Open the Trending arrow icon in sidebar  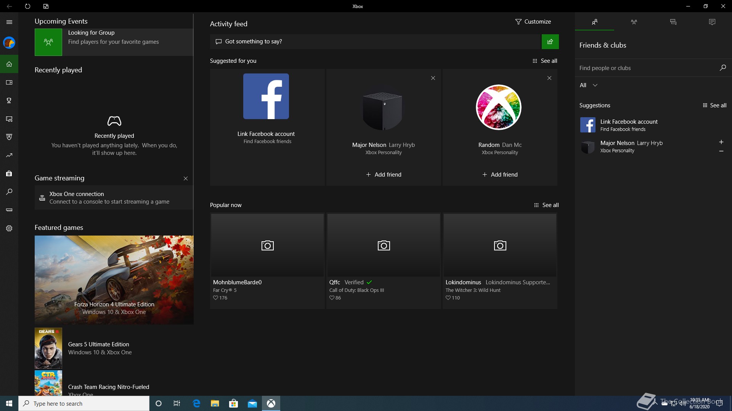9,155
